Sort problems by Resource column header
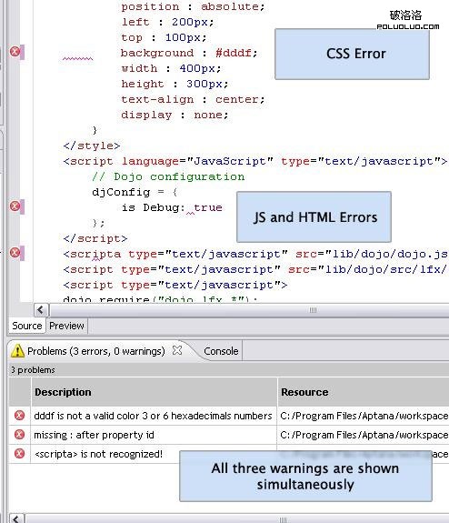449x523 pixels. pos(364,392)
